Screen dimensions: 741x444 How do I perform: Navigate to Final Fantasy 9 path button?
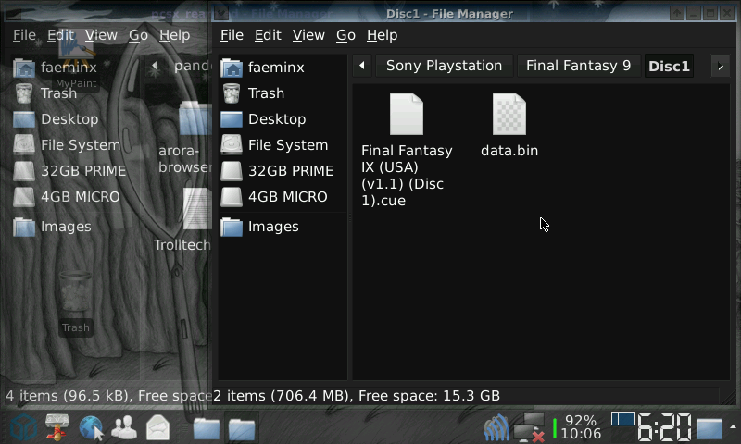(578, 66)
